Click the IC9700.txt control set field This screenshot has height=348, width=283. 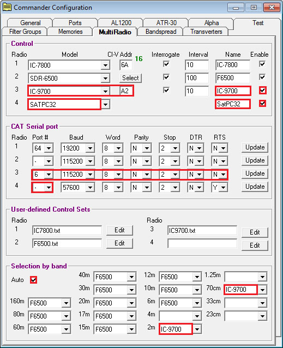point(202,231)
